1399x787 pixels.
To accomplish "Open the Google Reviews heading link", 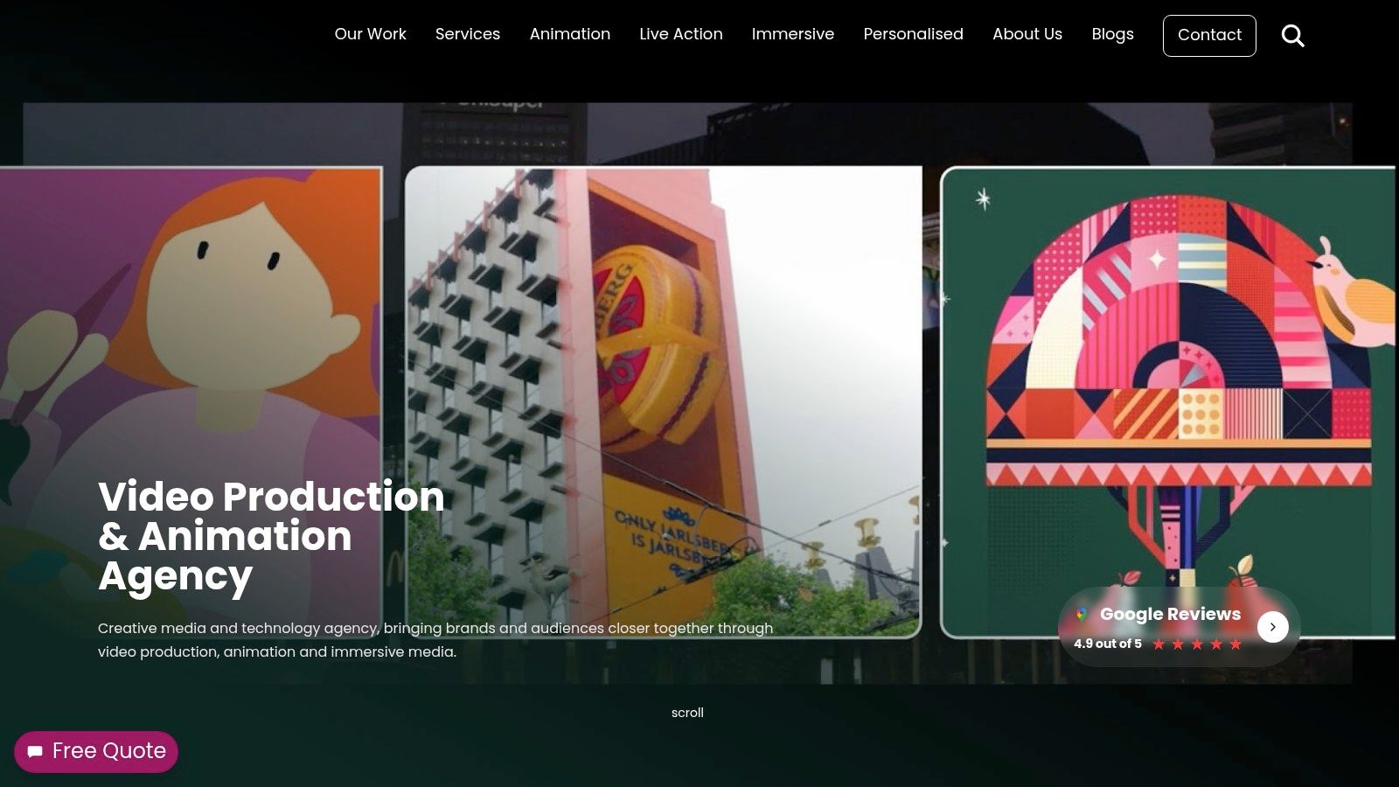I will [1170, 614].
